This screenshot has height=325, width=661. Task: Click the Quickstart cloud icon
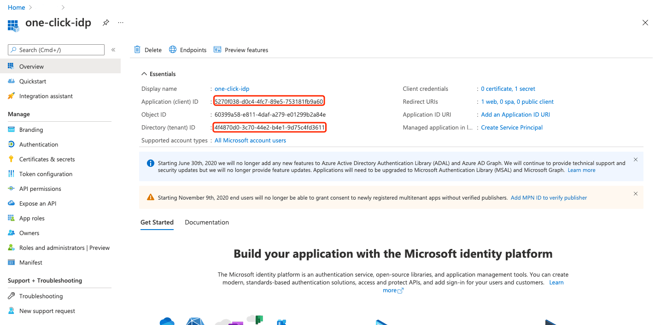click(12, 81)
